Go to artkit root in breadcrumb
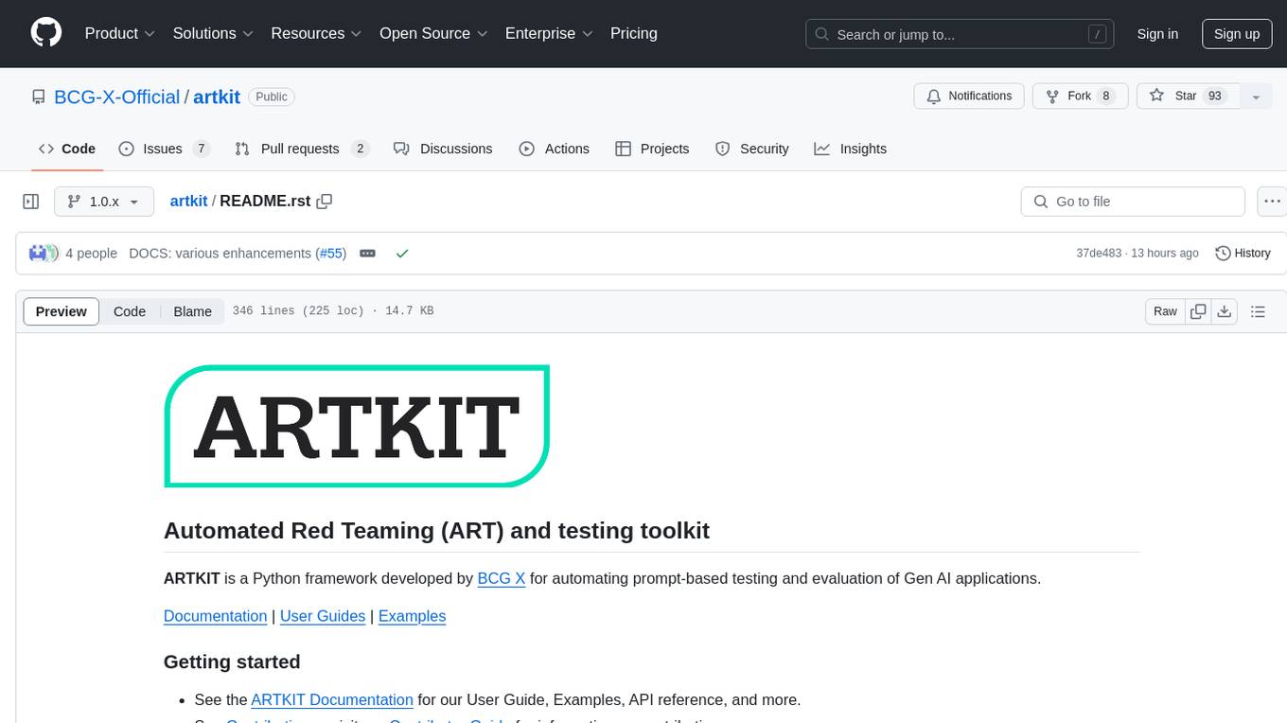Viewport: 1287px width, 723px height. (188, 201)
